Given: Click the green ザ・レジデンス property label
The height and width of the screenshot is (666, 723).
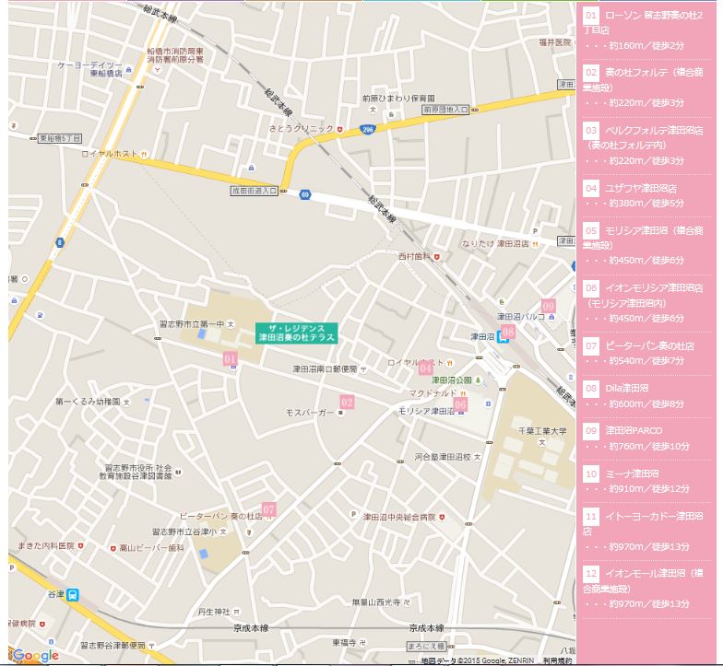Looking at the screenshot, I should (296, 333).
